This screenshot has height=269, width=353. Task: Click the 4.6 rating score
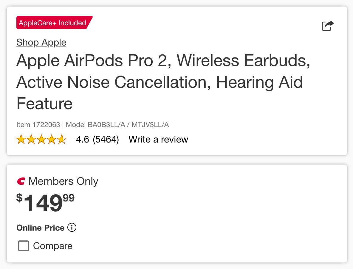tap(83, 139)
